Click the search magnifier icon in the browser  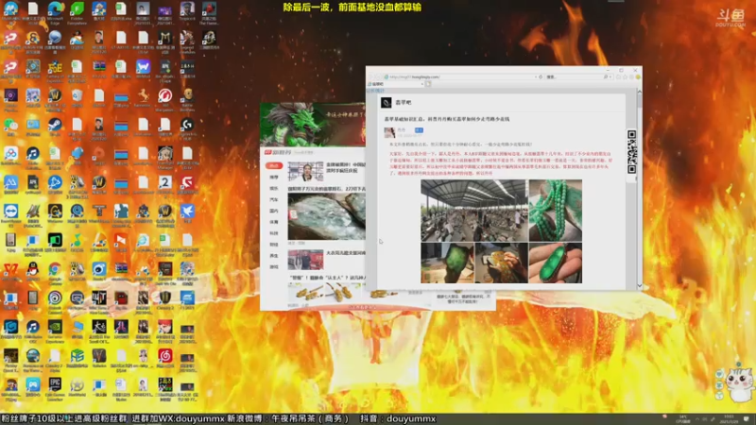point(606,76)
